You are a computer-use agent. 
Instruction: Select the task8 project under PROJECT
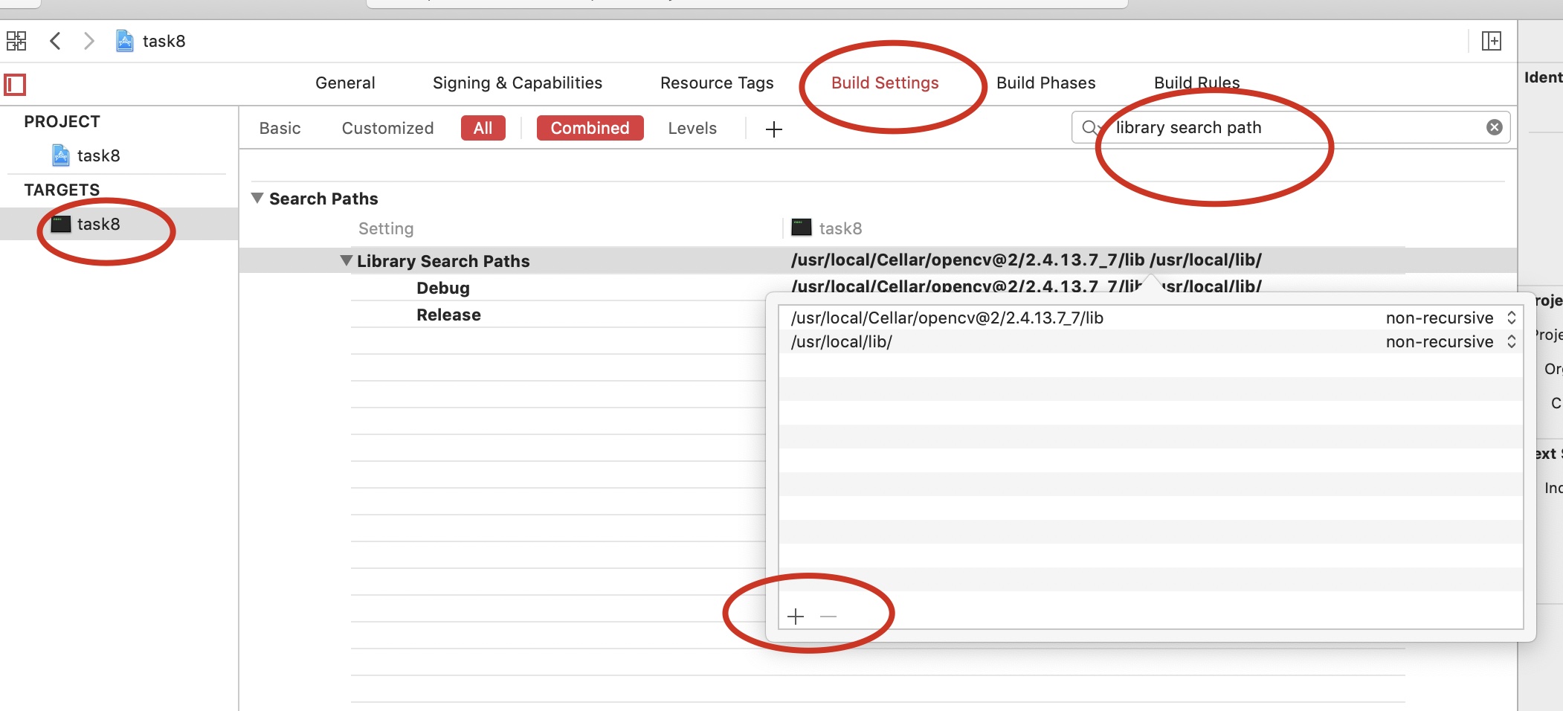(x=98, y=155)
